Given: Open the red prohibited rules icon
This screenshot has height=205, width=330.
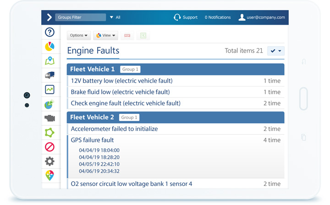Looking at the screenshot, I should [x=49, y=147].
